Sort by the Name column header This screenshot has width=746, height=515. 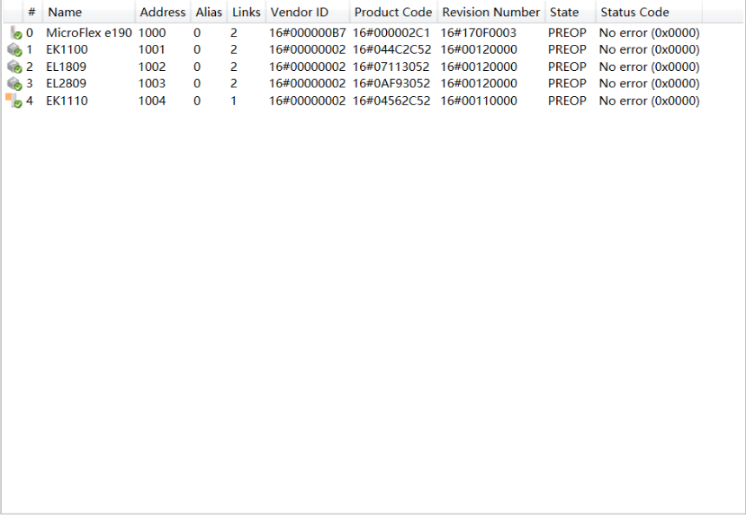[89, 12]
